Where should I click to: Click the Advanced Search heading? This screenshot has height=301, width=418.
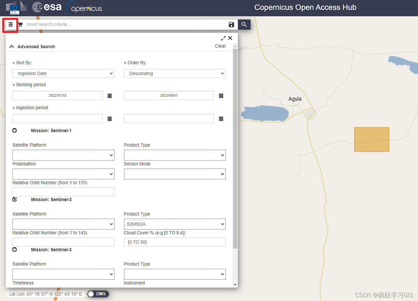[36, 47]
